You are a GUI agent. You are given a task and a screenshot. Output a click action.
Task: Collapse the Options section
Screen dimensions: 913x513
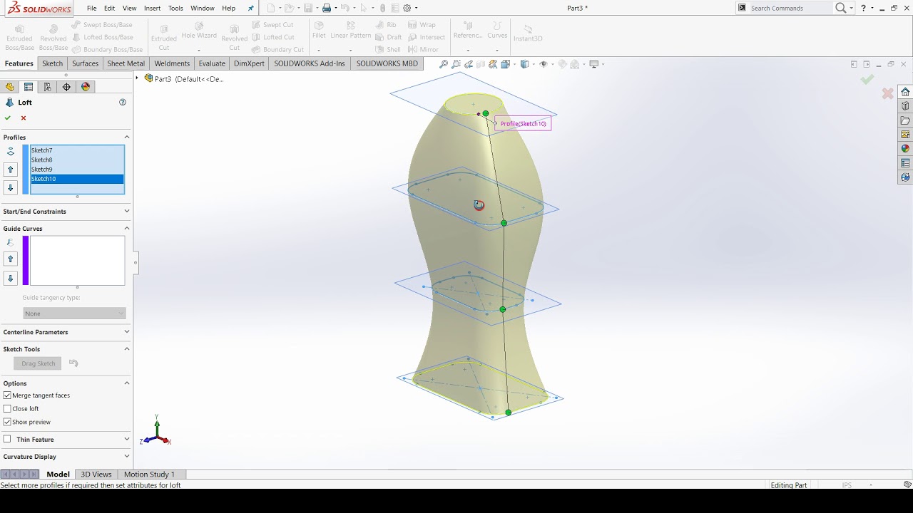click(127, 383)
